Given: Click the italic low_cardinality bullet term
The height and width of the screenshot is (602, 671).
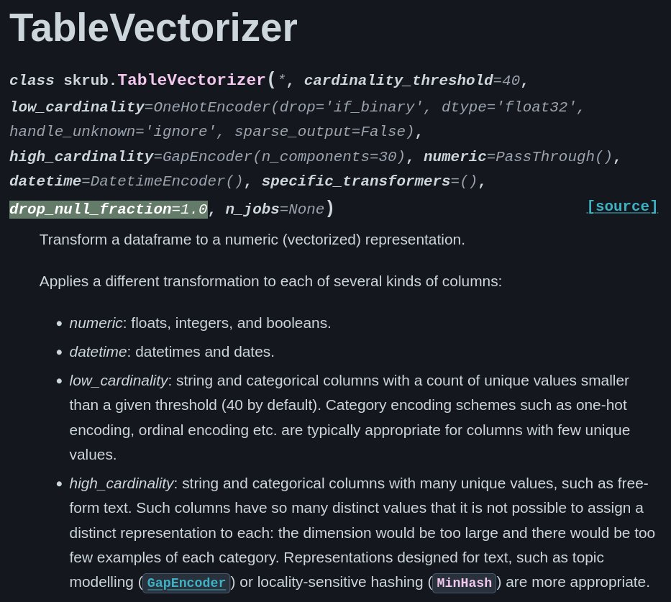Looking at the screenshot, I should click(x=119, y=380).
